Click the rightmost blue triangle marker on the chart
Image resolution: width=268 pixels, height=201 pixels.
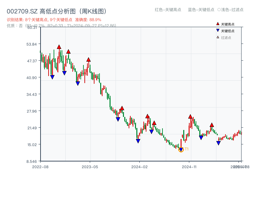click(218, 143)
